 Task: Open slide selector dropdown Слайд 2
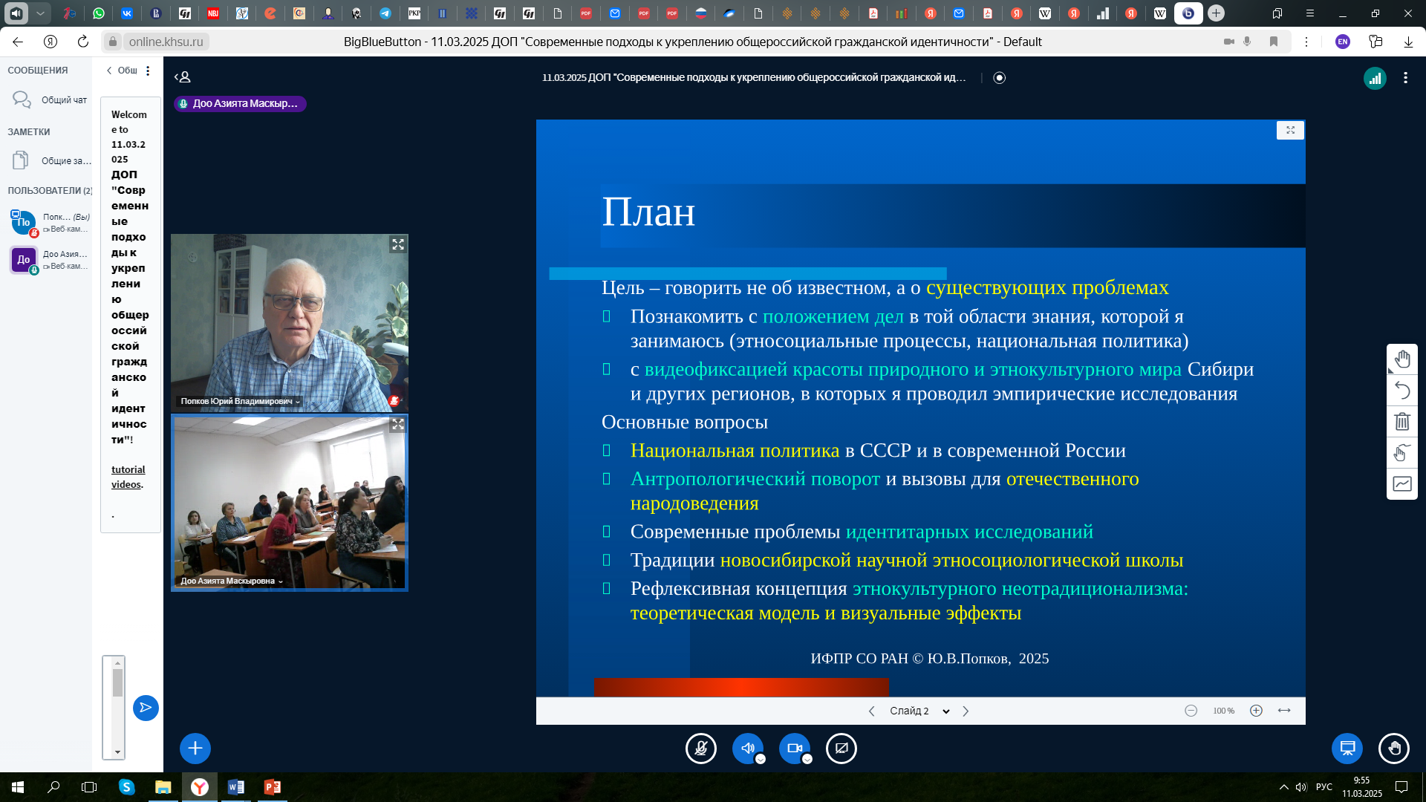click(919, 711)
